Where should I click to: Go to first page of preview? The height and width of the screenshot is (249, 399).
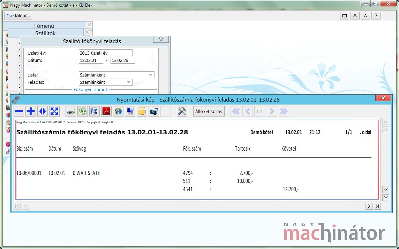tap(236, 111)
